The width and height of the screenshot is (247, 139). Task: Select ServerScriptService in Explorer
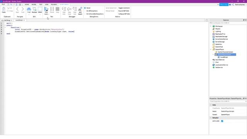point(222,39)
